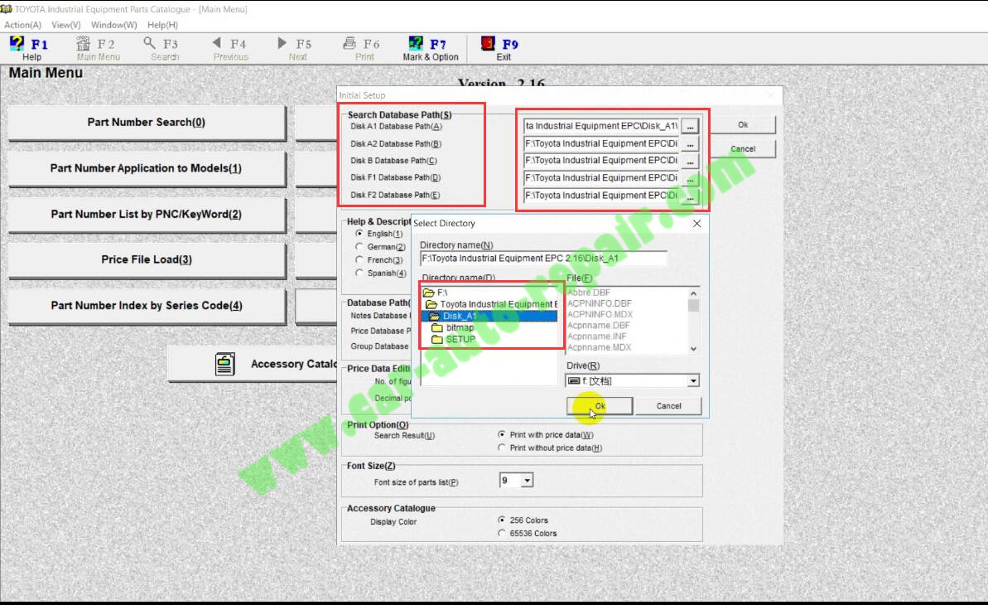
Task: Click ACPNINFO.DBF in the file list
Action: tap(600, 303)
